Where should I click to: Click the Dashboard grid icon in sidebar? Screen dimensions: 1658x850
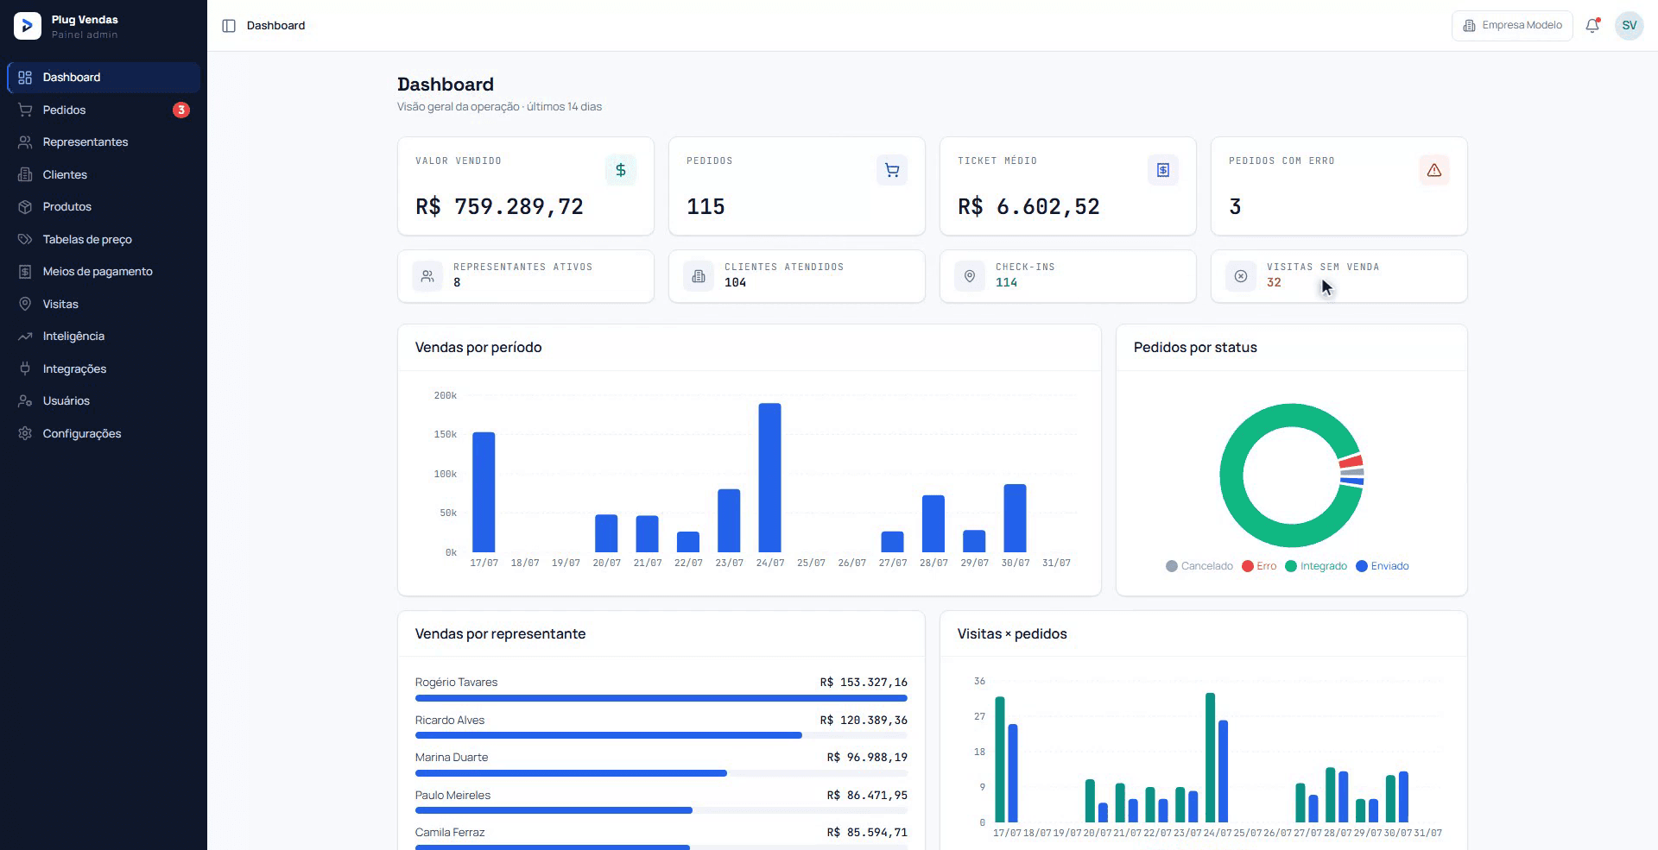tap(25, 78)
